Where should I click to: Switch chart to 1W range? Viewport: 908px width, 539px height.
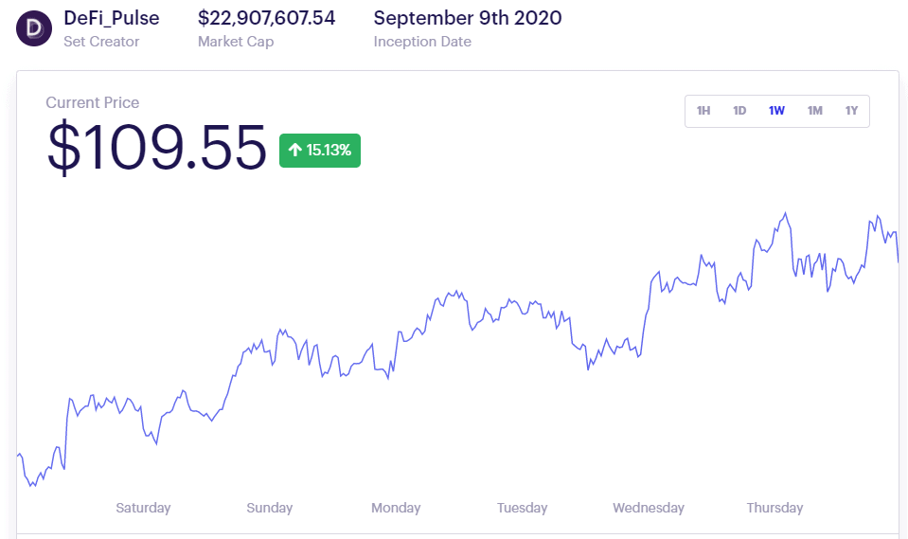pyautogui.click(x=776, y=111)
